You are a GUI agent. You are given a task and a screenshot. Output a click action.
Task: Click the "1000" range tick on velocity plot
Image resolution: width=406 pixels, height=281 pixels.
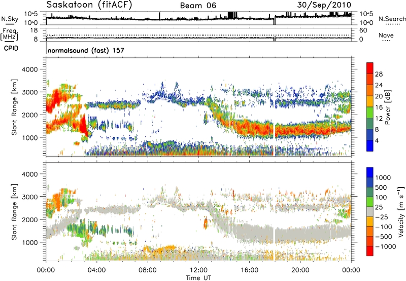tap(30, 242)
